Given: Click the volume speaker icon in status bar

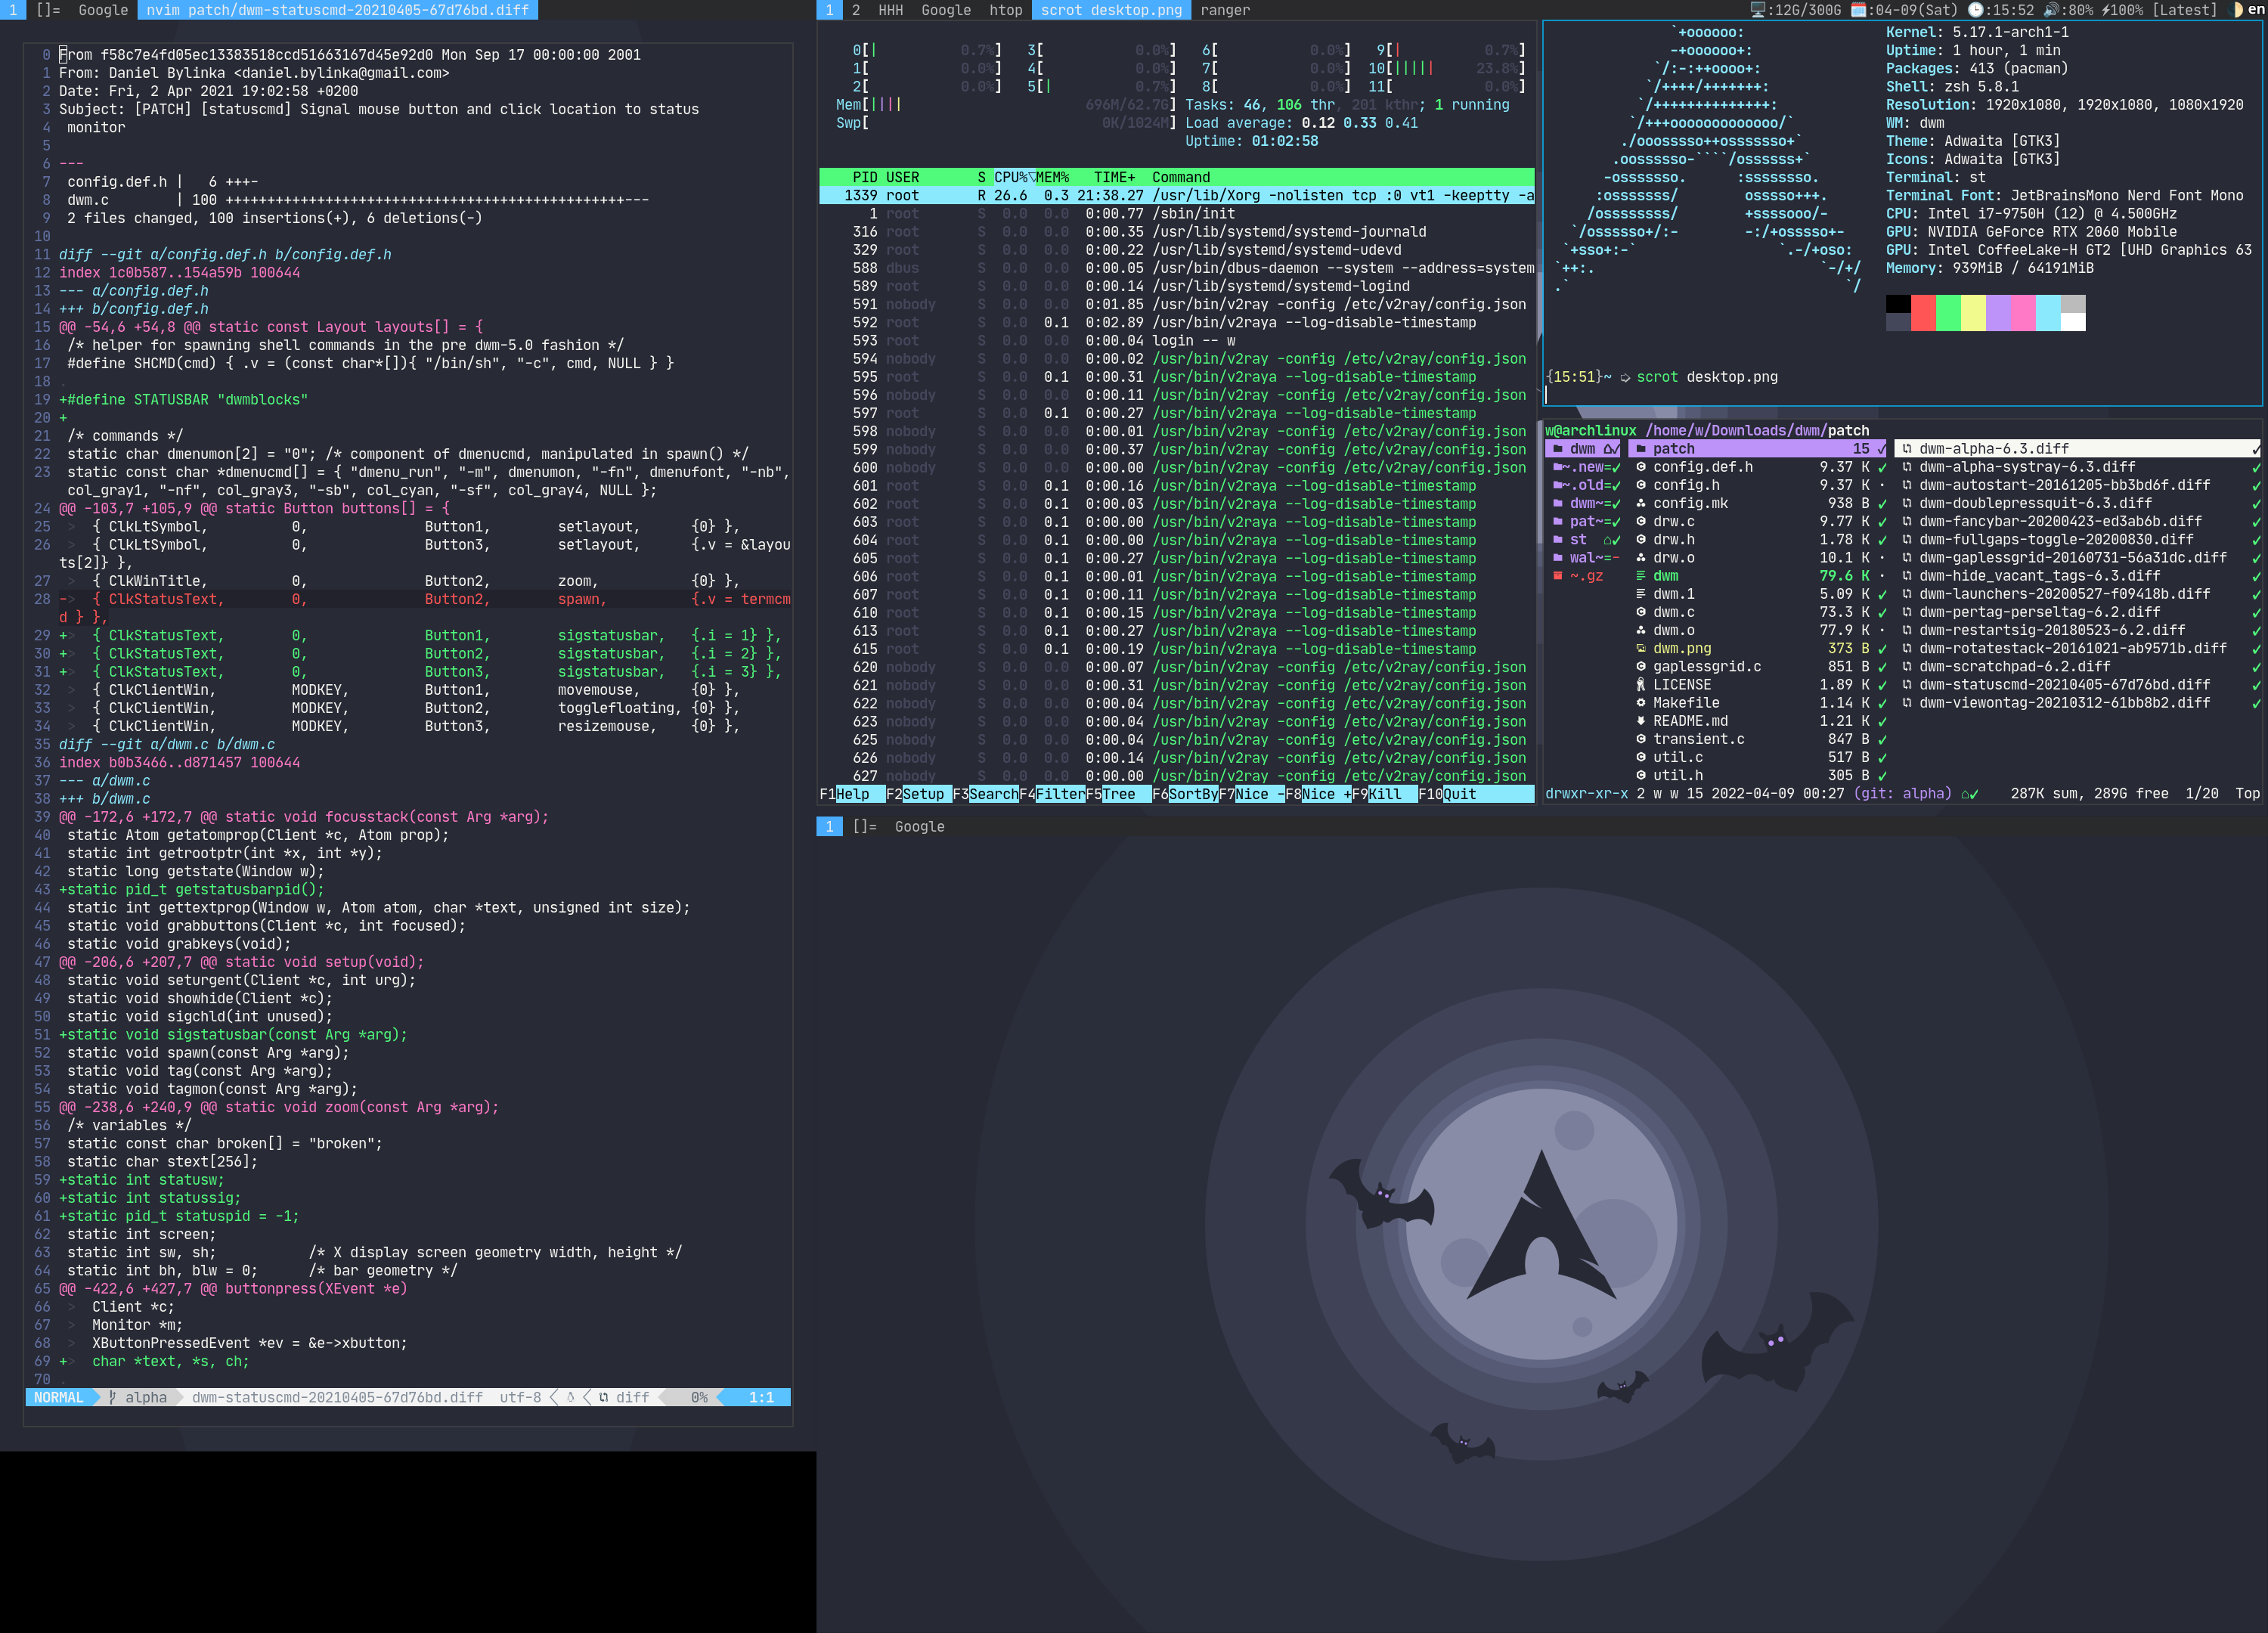Looking at the screenshot, I should coord(2050,10).
